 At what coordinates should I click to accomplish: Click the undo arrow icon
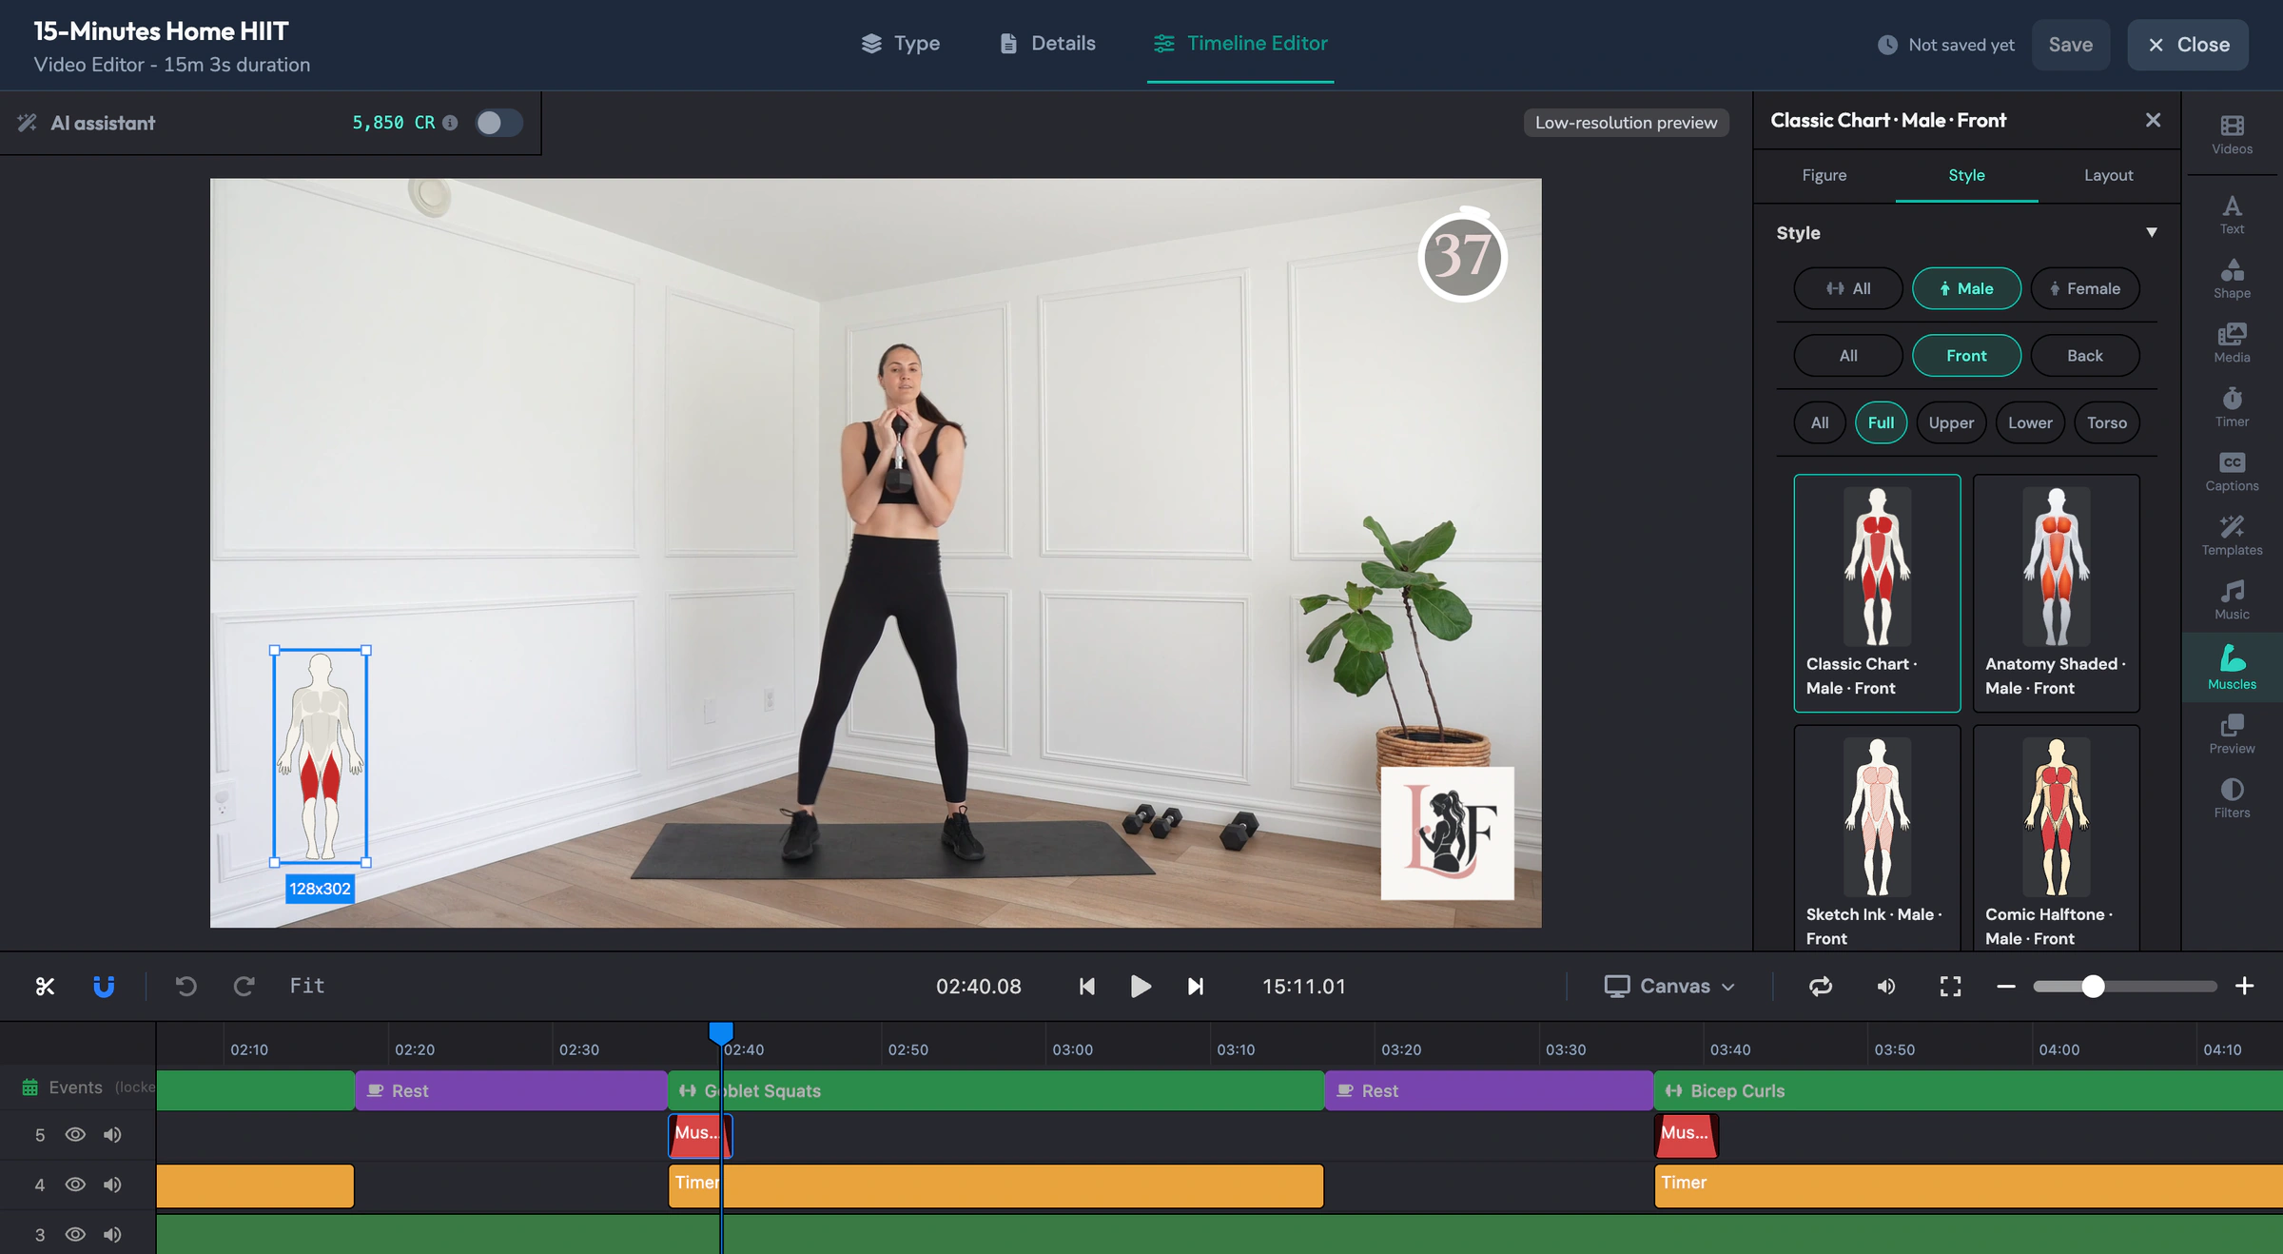186,986
